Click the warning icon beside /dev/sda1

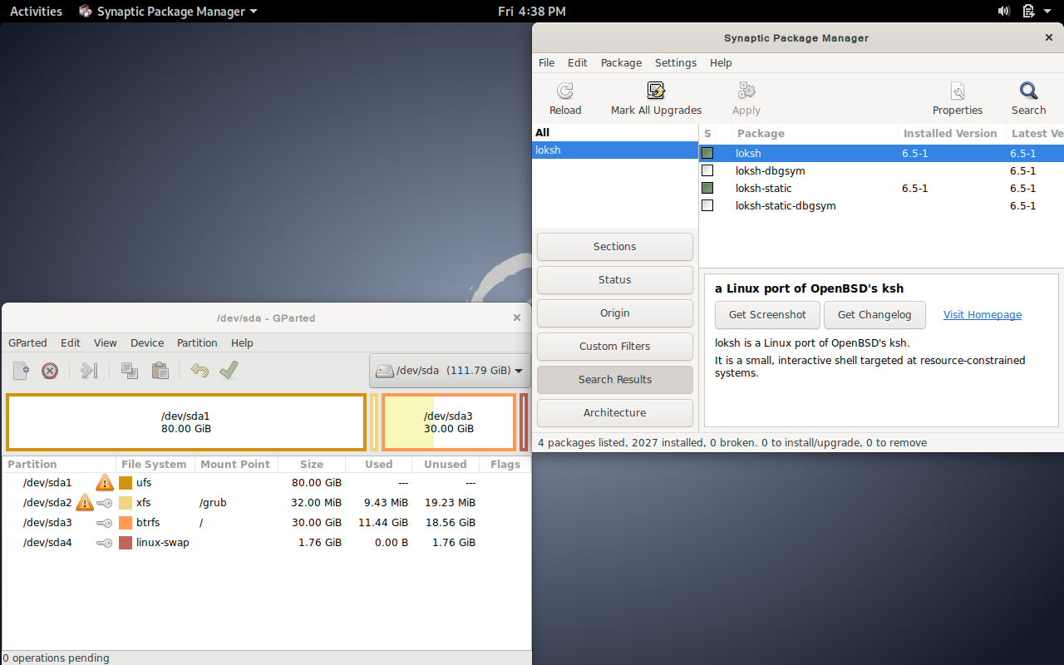(x=104, y=482)
